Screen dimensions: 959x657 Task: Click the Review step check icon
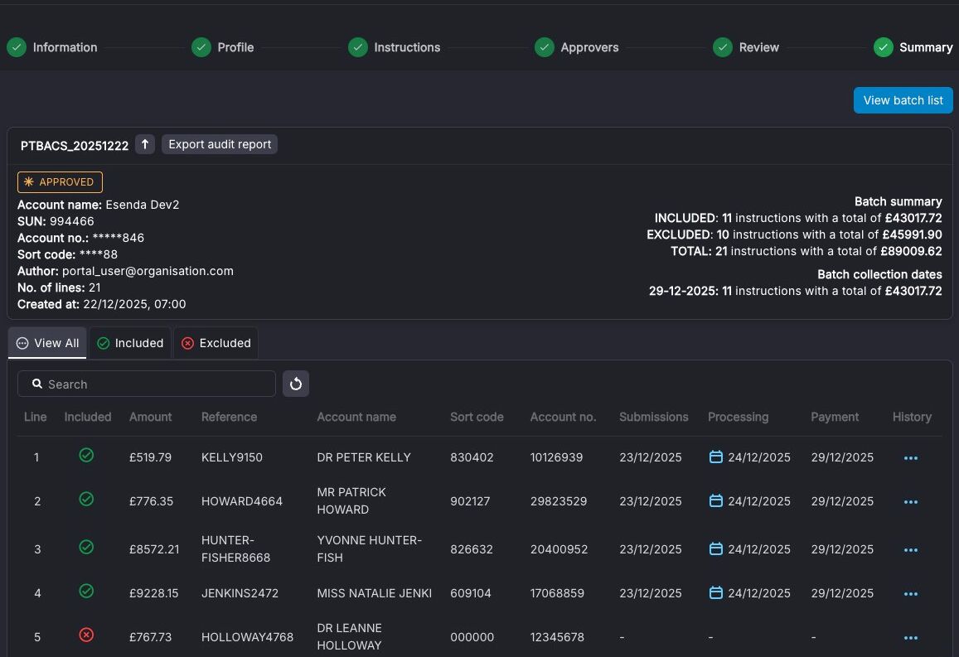[x=722, y=47]
